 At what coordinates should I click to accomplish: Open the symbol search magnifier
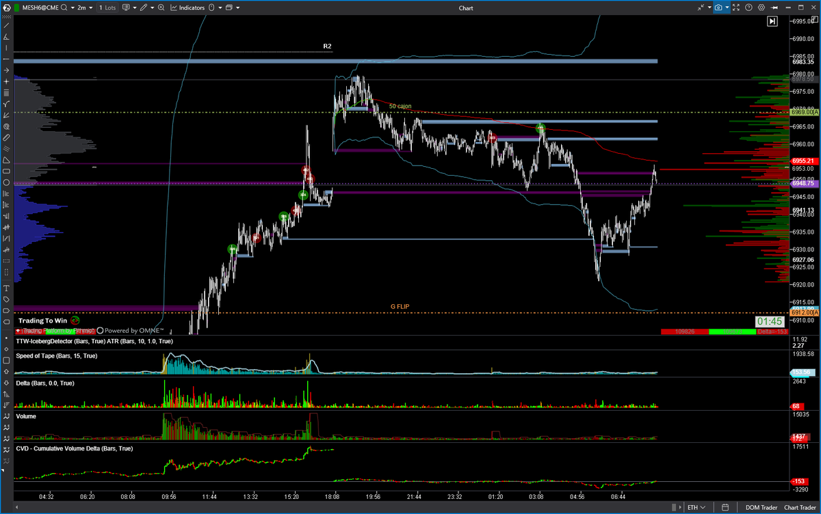pyautogui.click(x=64, y=8)
